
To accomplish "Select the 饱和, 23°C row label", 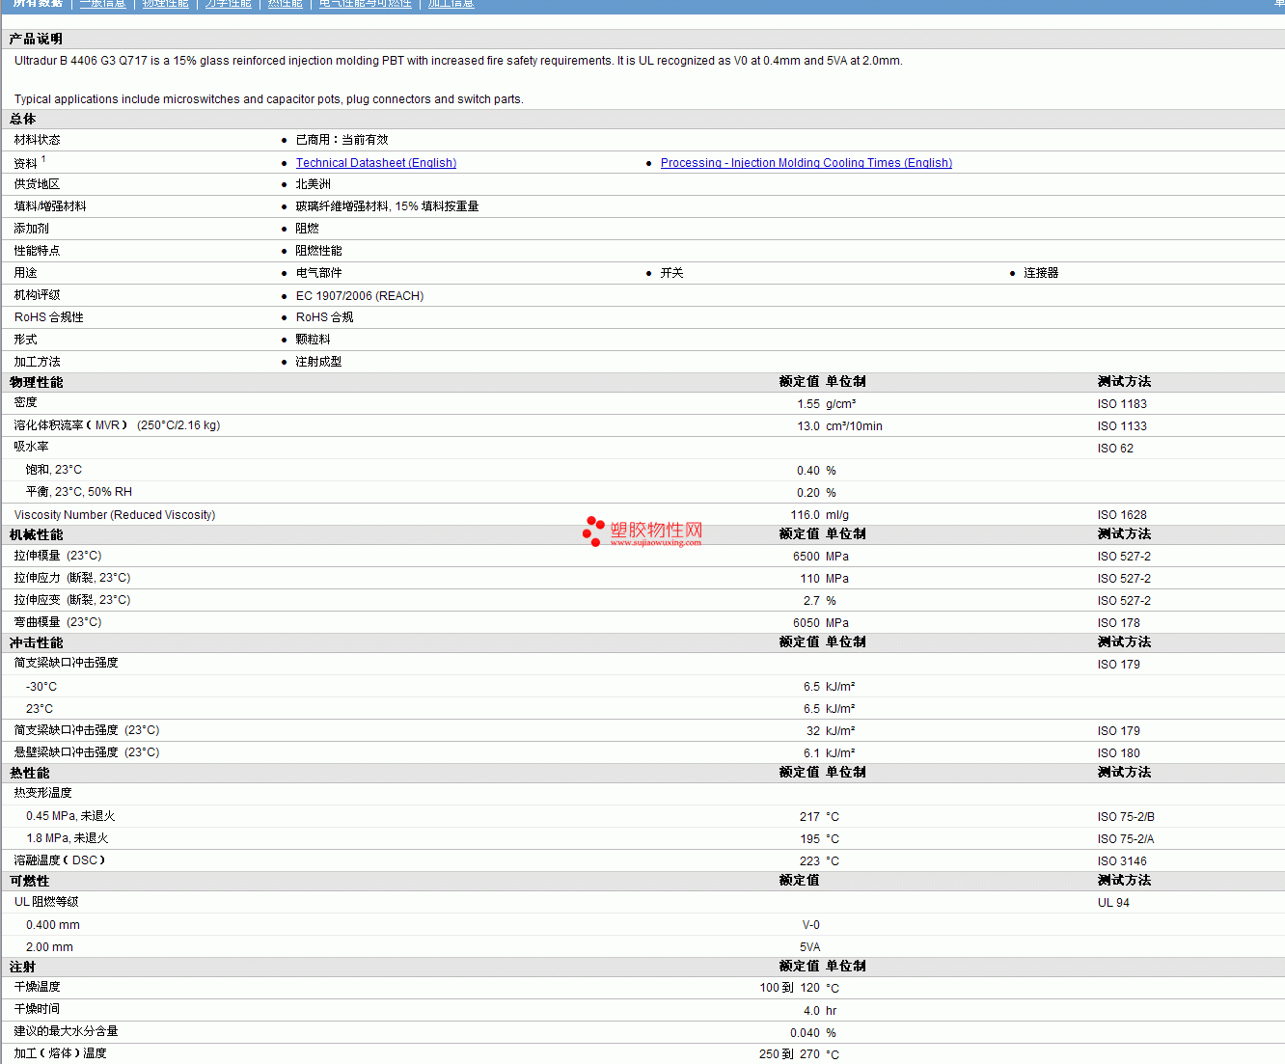I will coord(54,470).
